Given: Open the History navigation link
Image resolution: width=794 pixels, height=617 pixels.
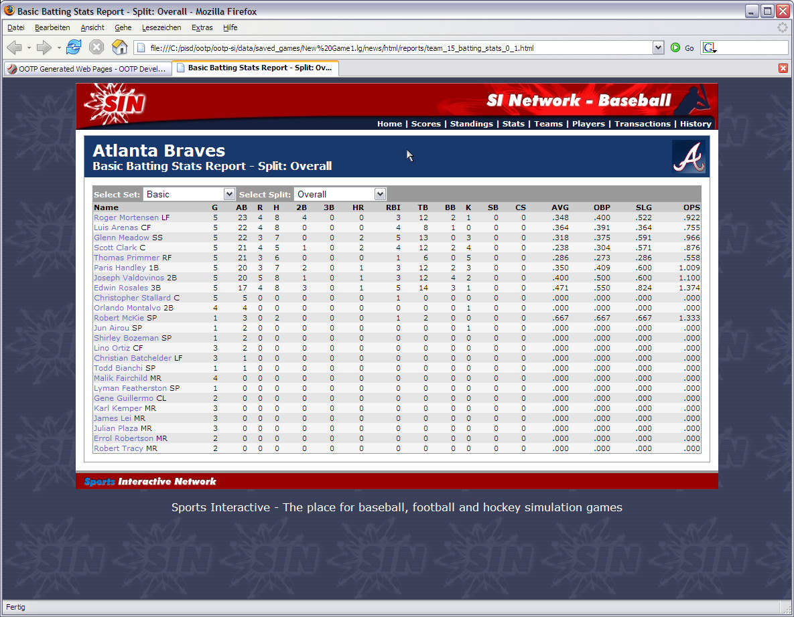Looking at the screenshot, I should 696,124.
